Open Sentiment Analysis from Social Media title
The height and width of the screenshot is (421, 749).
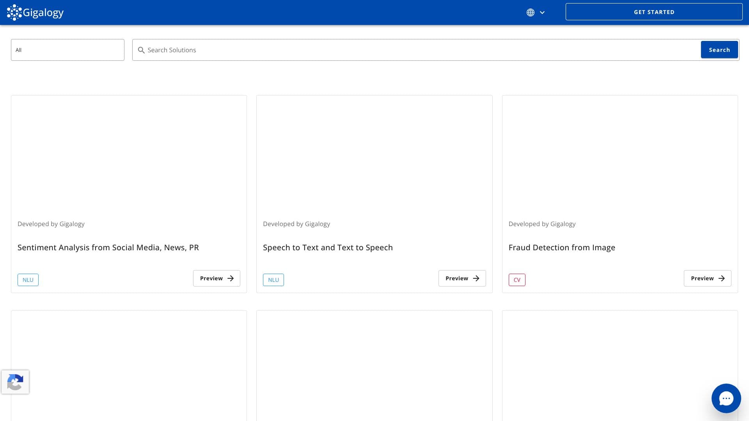(x=108, y=248)
